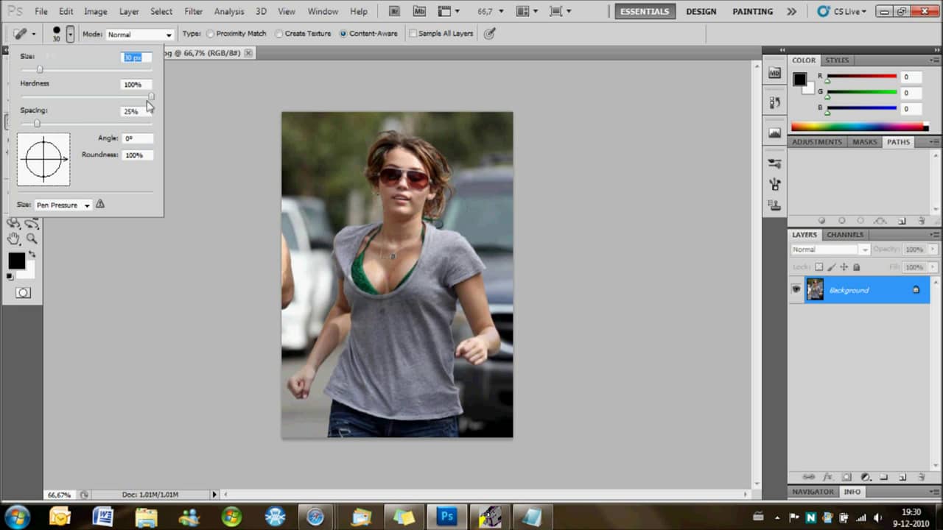Open the File menu
This screenshot has height=530, width=943.
(41, 11)
